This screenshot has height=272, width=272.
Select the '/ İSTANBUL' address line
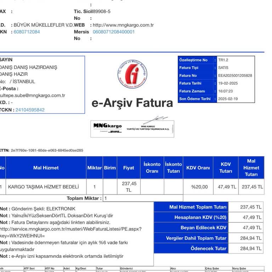22,81
